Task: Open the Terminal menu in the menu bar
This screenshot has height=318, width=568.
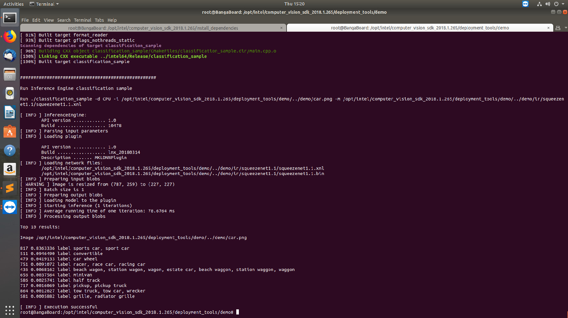Action: [83, 20]
